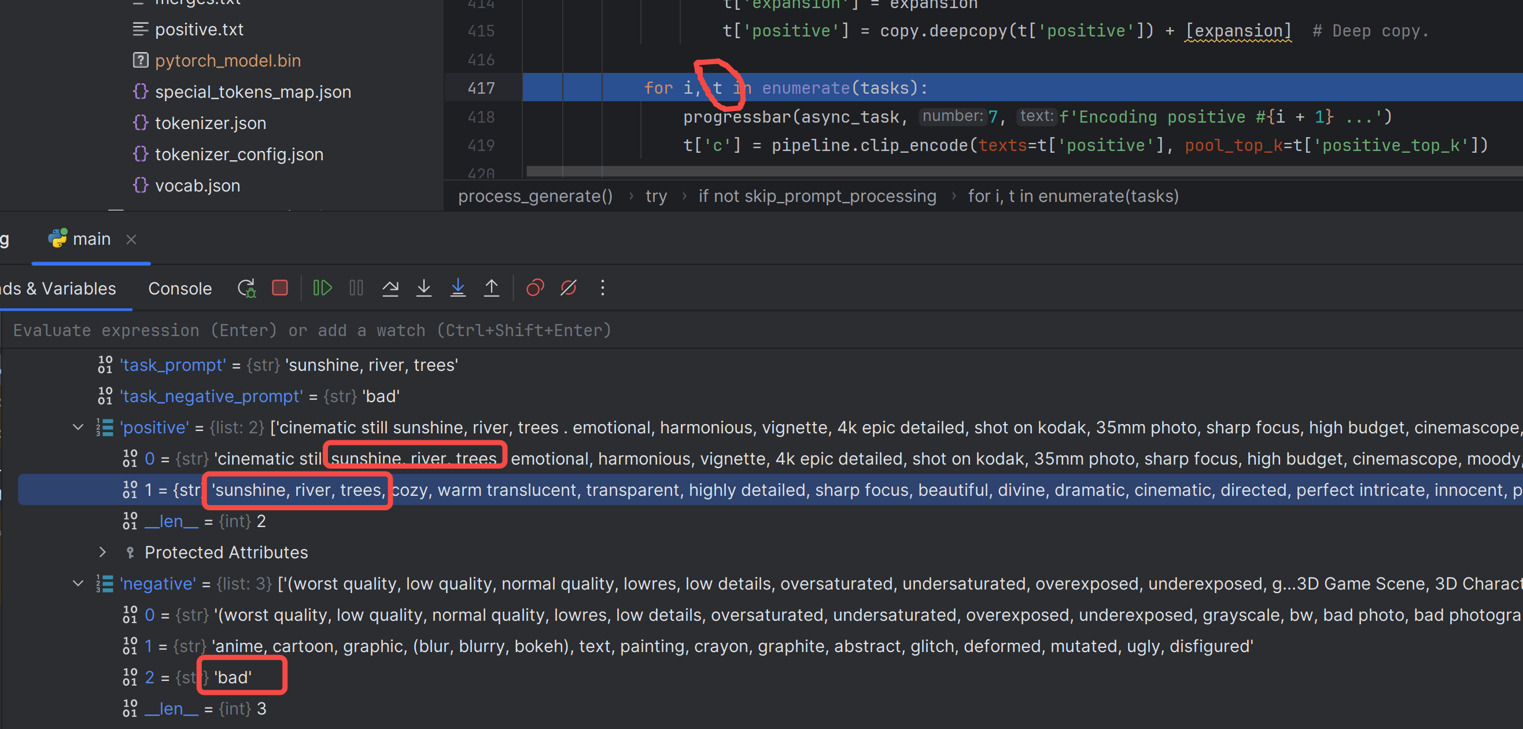
Task: Click Python icon on main tab
Action: 57,238
